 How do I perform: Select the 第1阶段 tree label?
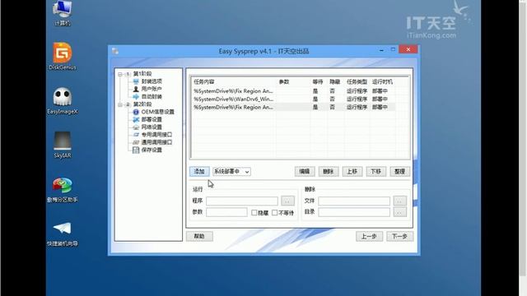coord(142,73)
